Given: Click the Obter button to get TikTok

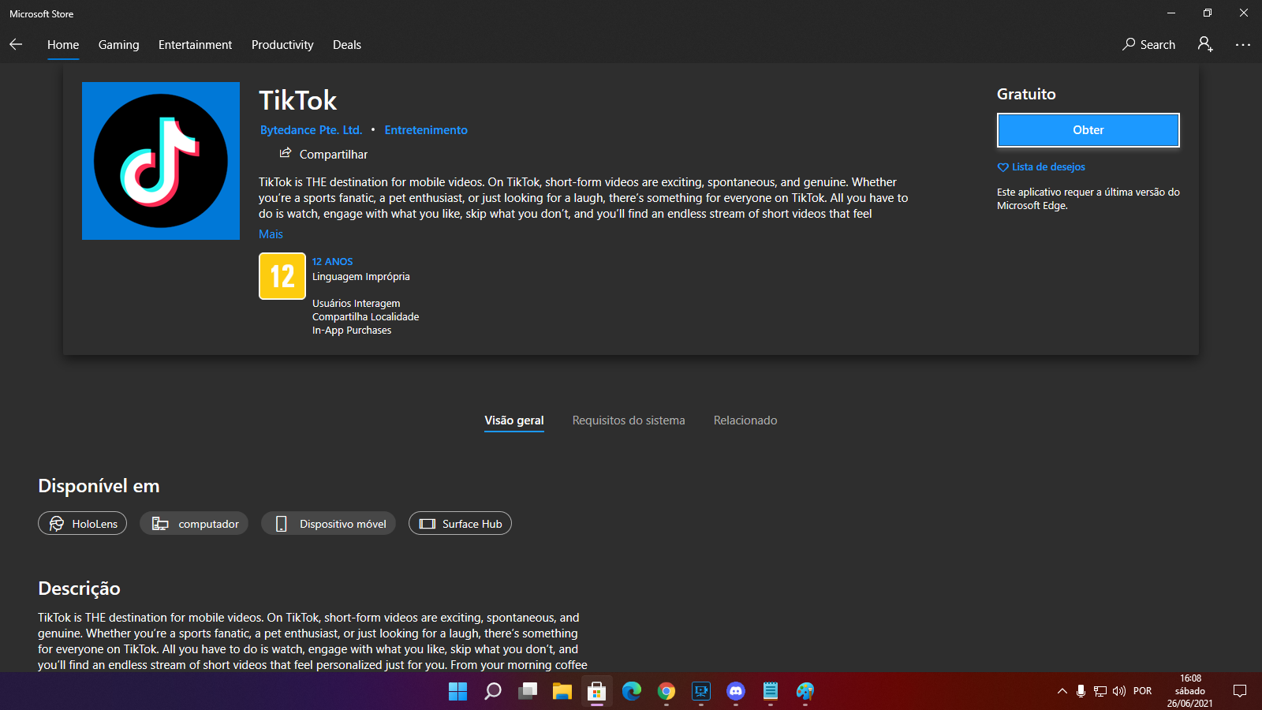Looking at the screenshot, I should point(1088,130).
